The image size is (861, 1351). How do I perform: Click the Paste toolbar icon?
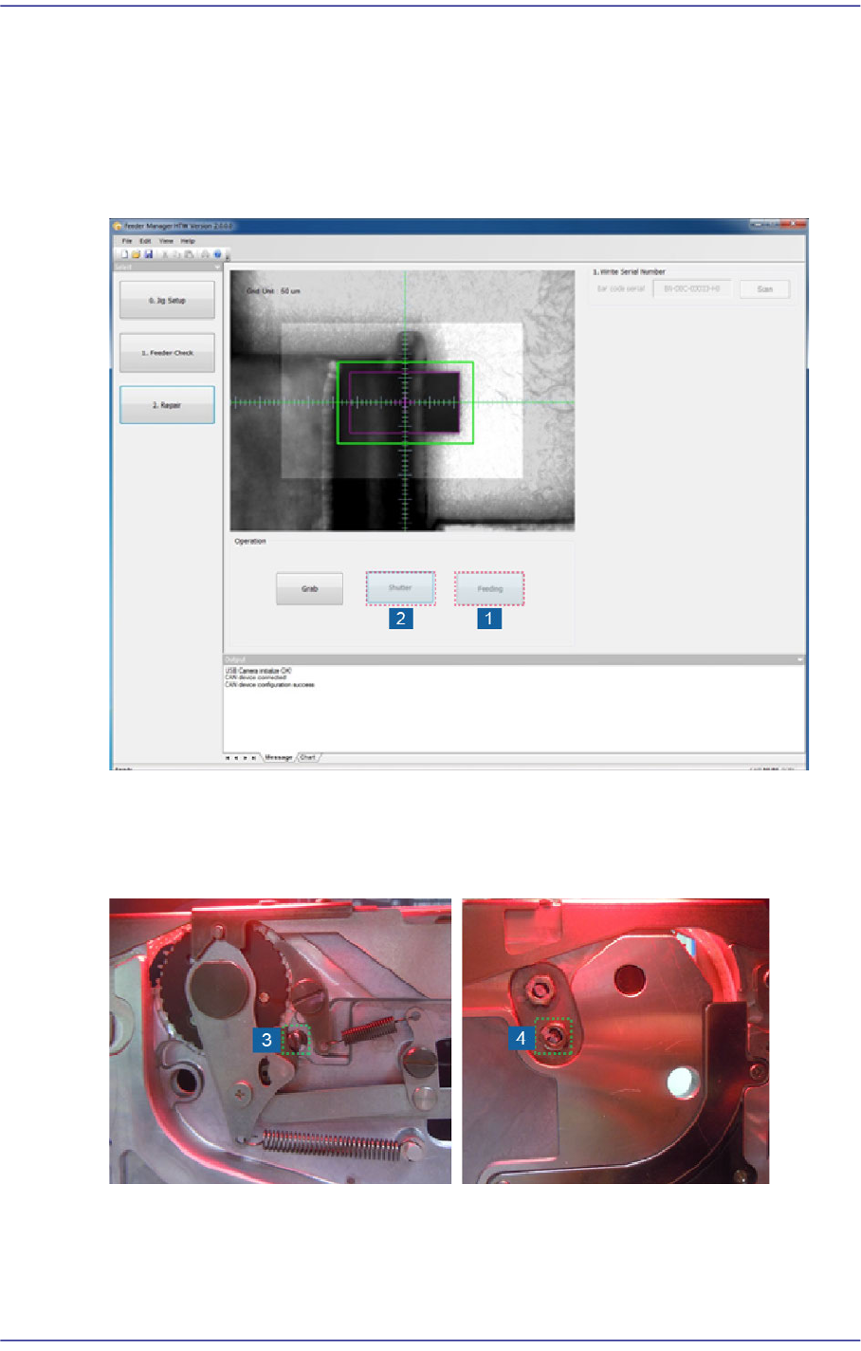(x=189, y=254)
